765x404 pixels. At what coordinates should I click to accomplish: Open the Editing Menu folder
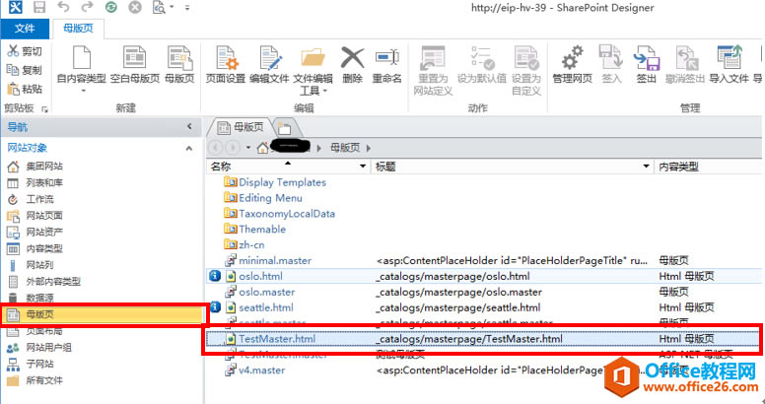coord(270,198)
